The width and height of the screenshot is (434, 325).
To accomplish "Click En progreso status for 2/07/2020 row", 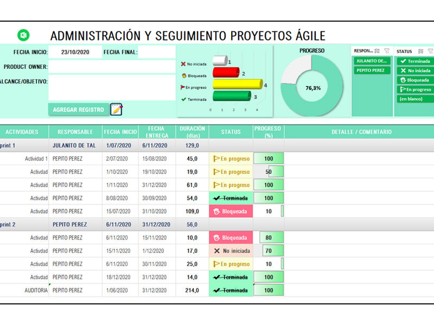I will click(x=231, y=159).
